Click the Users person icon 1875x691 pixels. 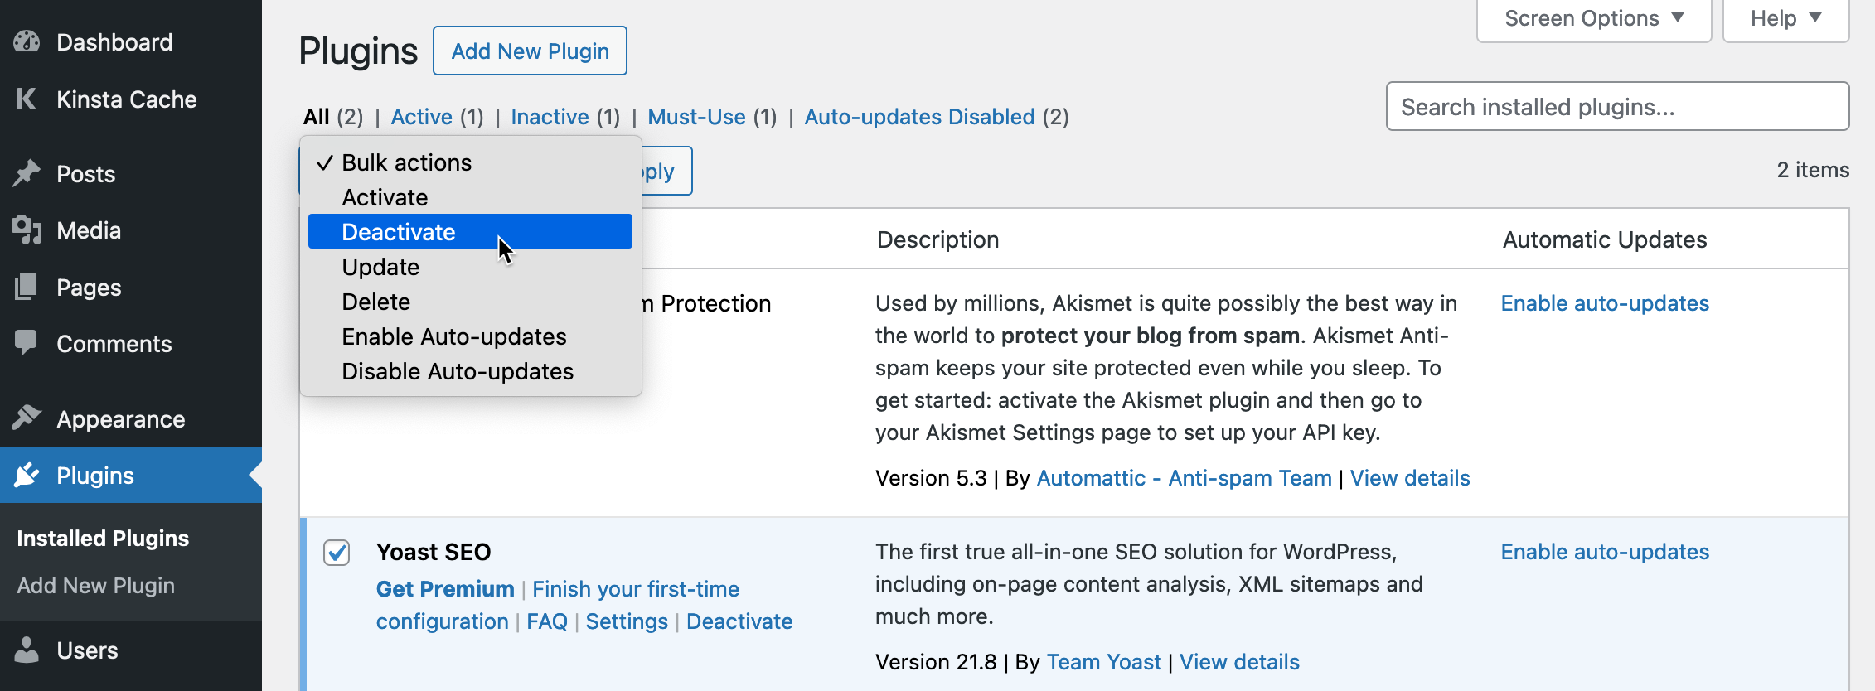pos(27,650)
